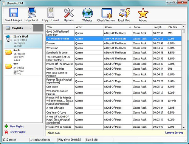Sort by the File Size column header
The image size is (189, 144).
tap(174, 27)
